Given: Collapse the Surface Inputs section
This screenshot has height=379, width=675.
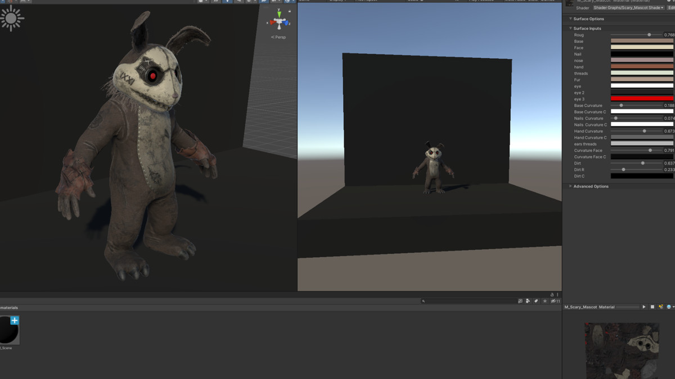Looking at the screenshot, I should click(570, 28).
